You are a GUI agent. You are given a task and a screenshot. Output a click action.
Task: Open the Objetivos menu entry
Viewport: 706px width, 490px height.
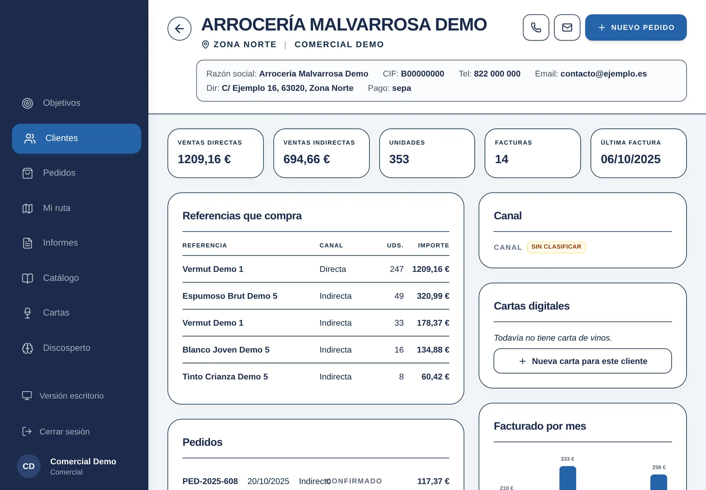click(76, 103)
